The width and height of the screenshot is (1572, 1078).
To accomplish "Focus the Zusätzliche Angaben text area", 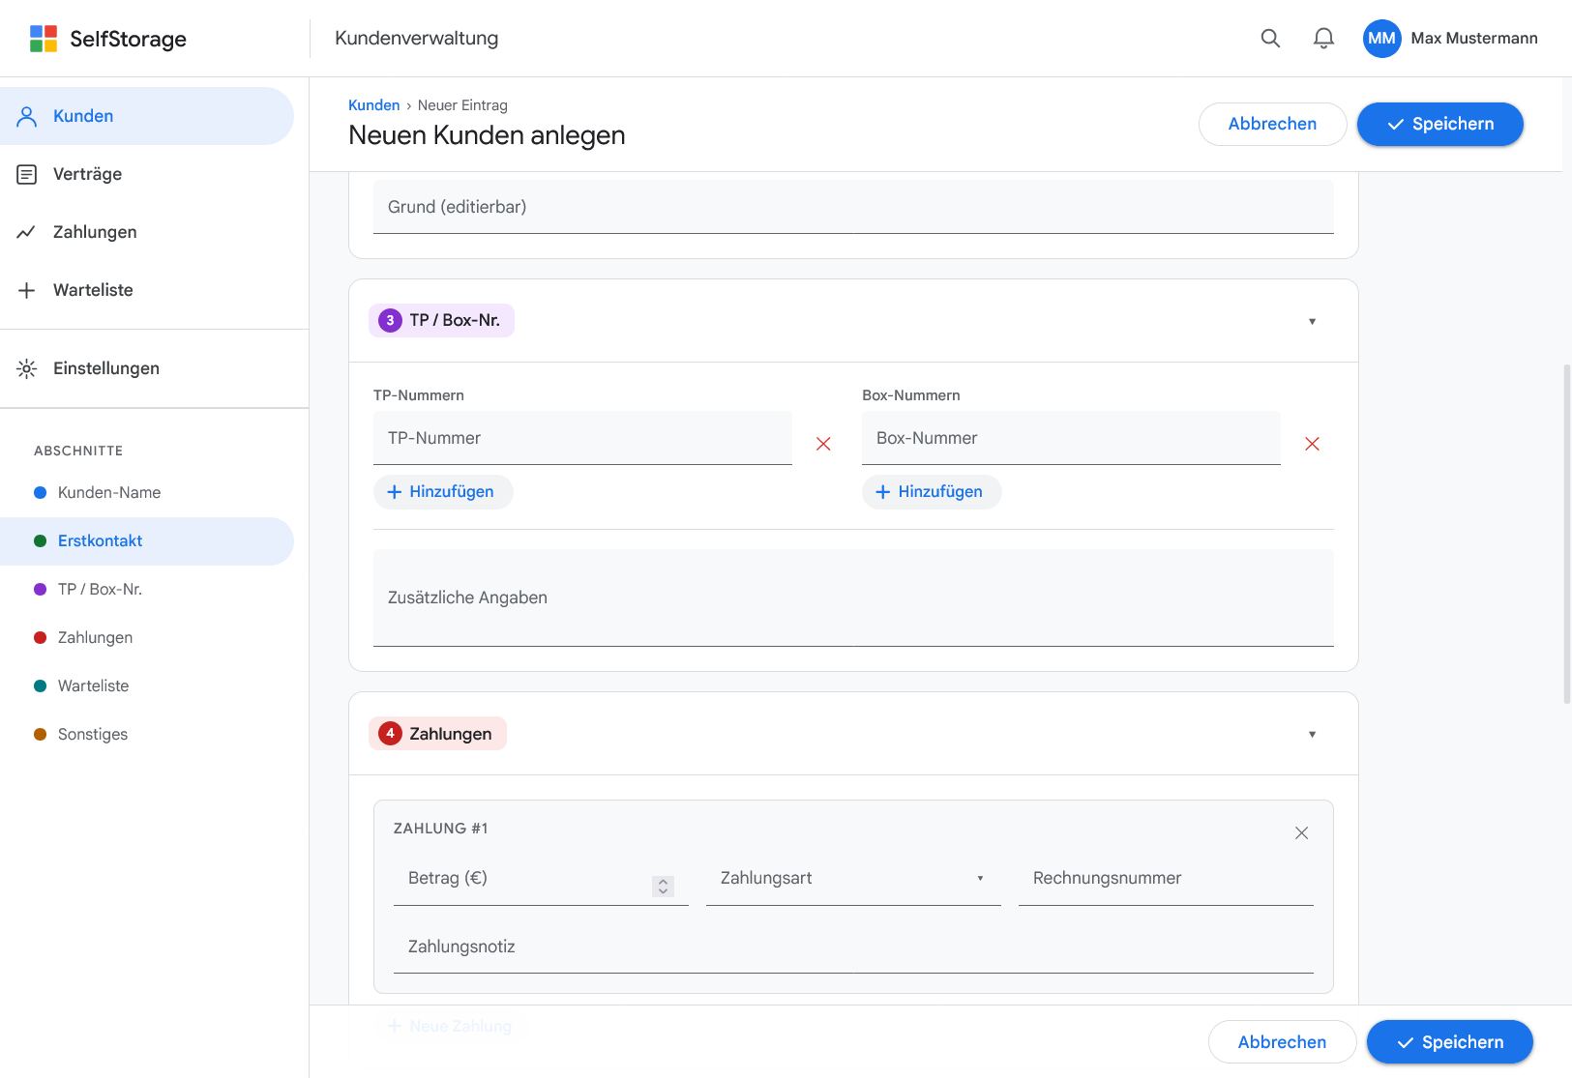I will (x=853, y=597).
